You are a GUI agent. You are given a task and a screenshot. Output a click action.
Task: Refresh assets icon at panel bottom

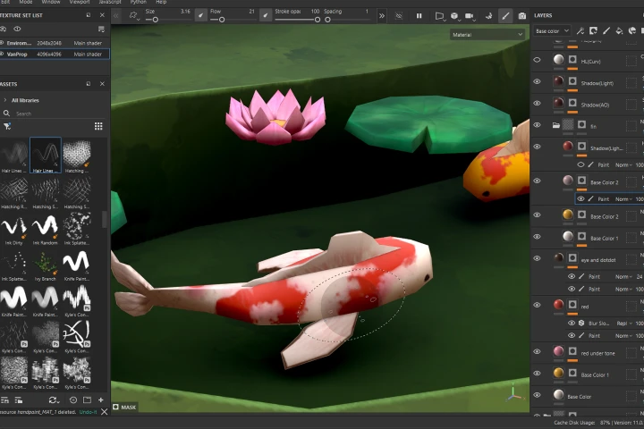(x=54, y=400)
